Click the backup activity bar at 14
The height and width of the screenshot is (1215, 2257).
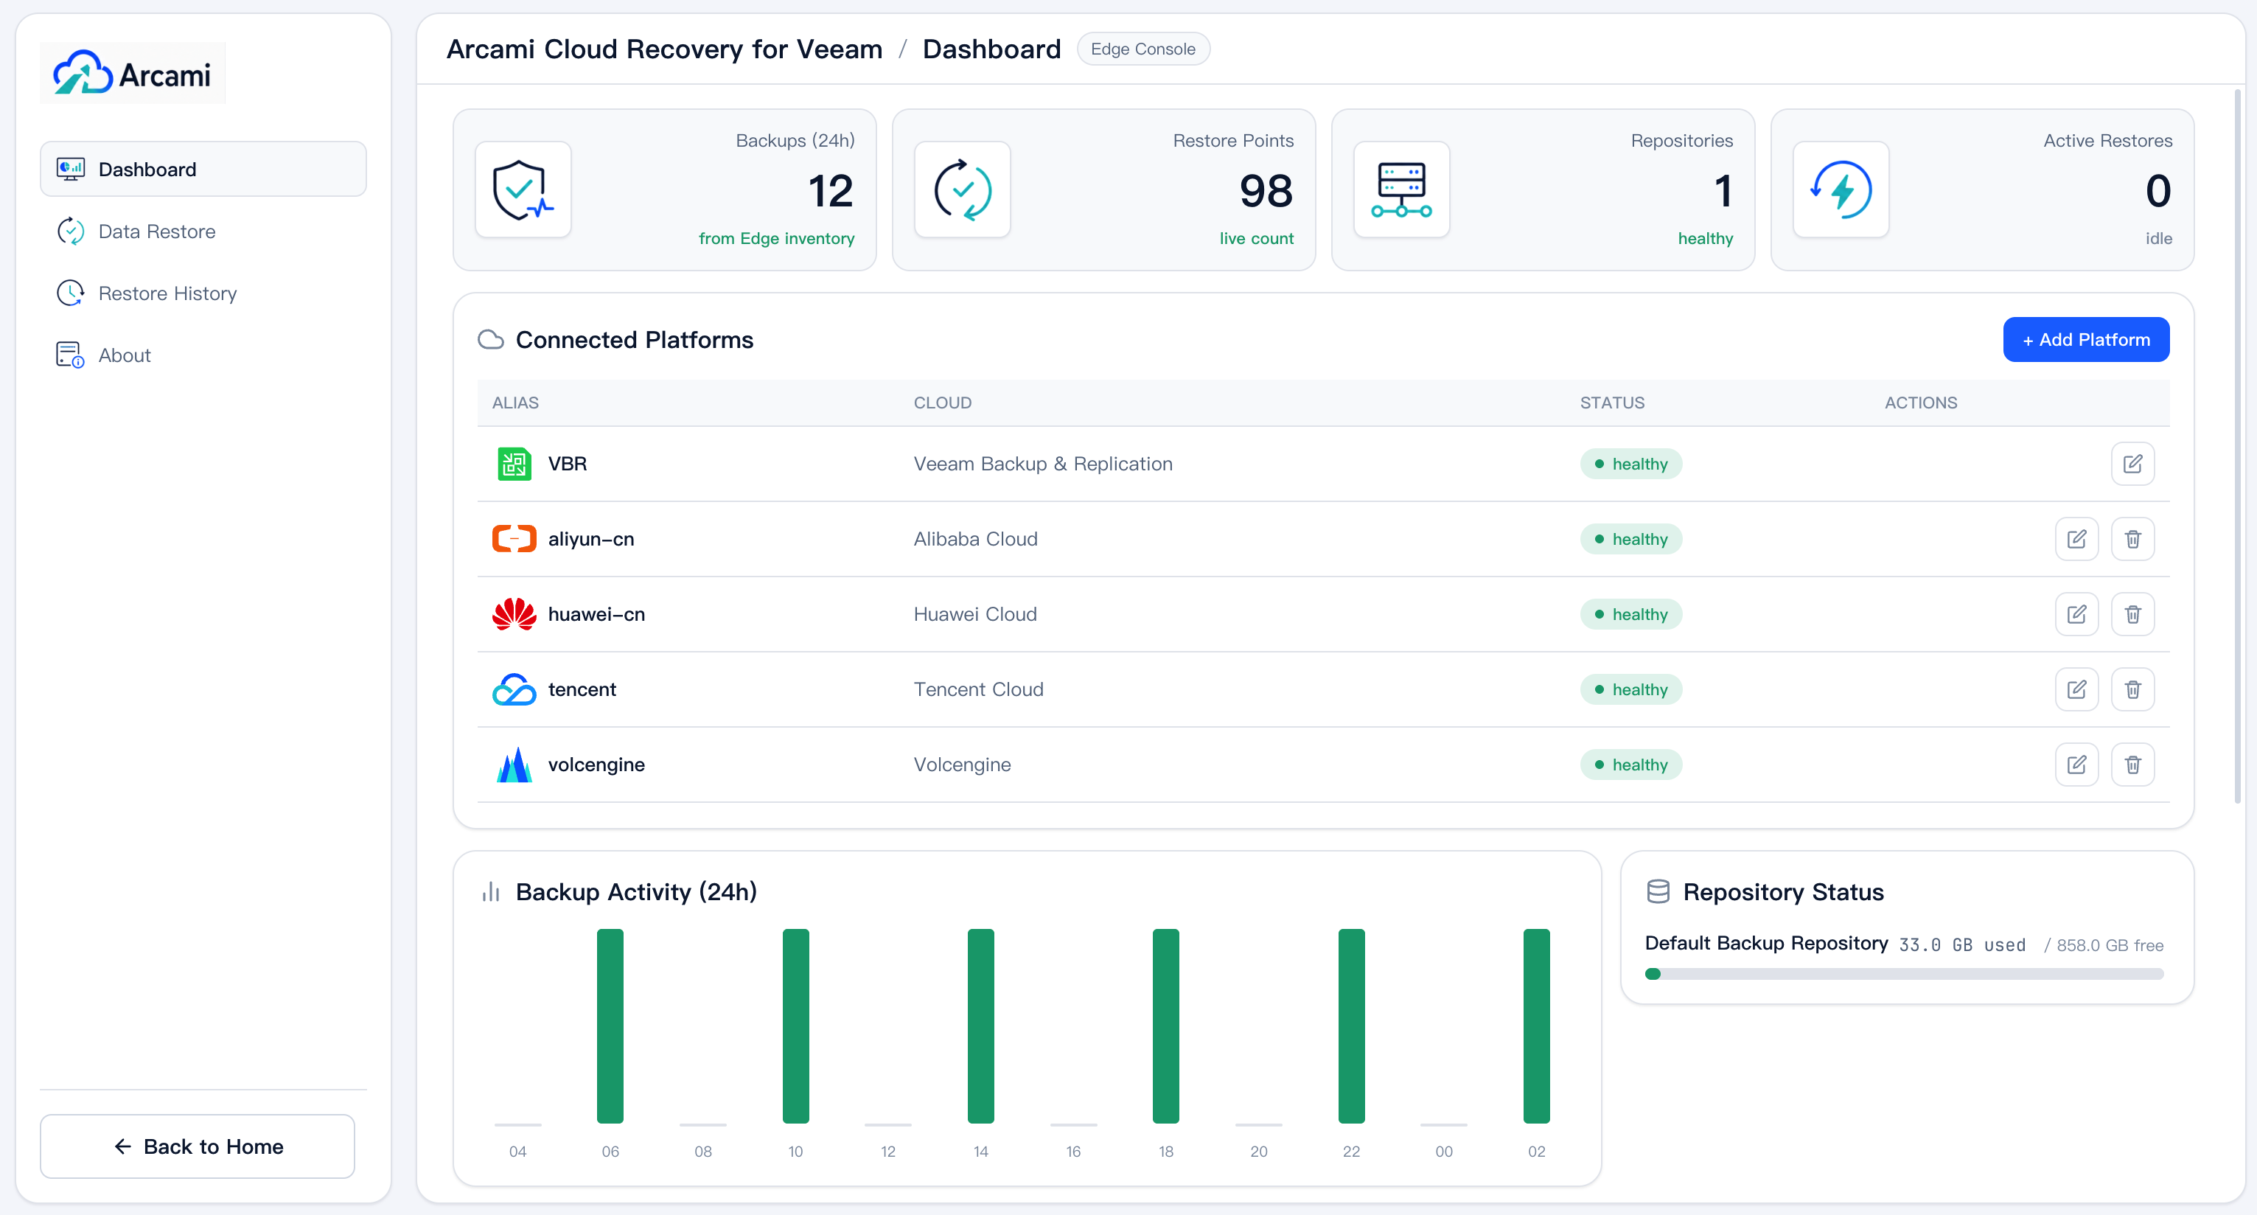980,1026
